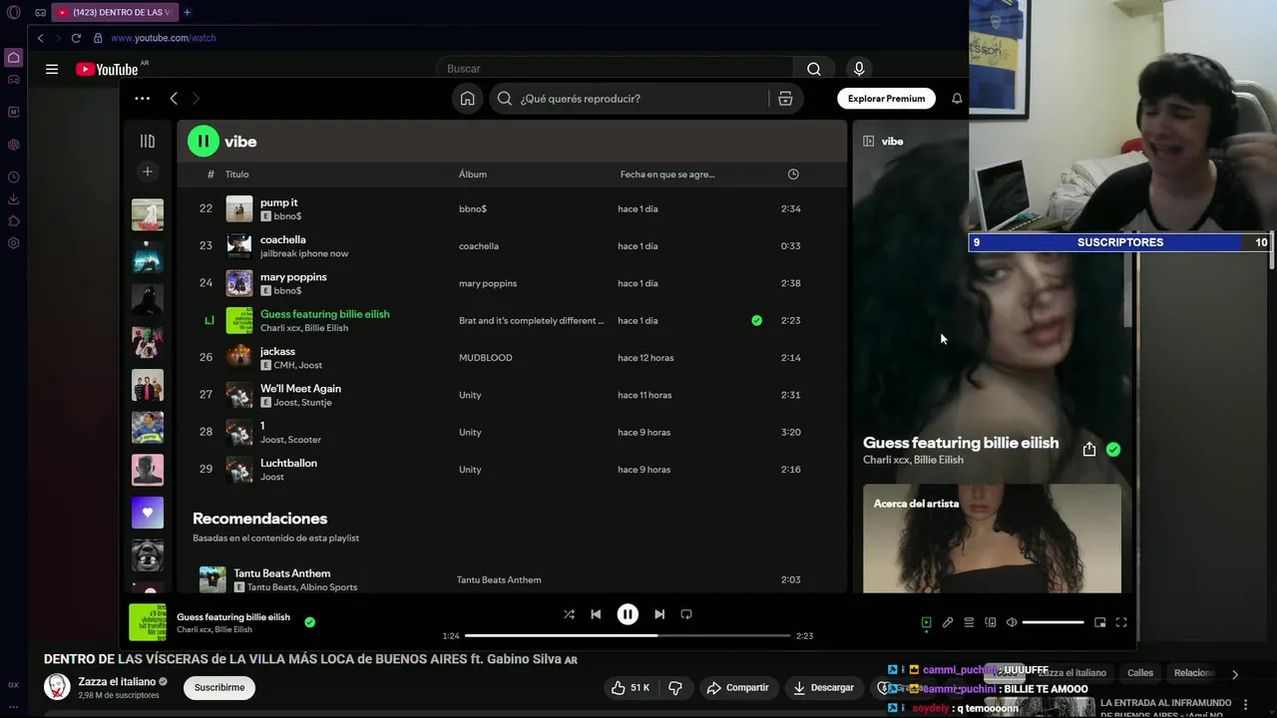Toggle saved checkmark in bottom player bar
The width and height of the screenshot is (1277, 718).
pos(309,622)
